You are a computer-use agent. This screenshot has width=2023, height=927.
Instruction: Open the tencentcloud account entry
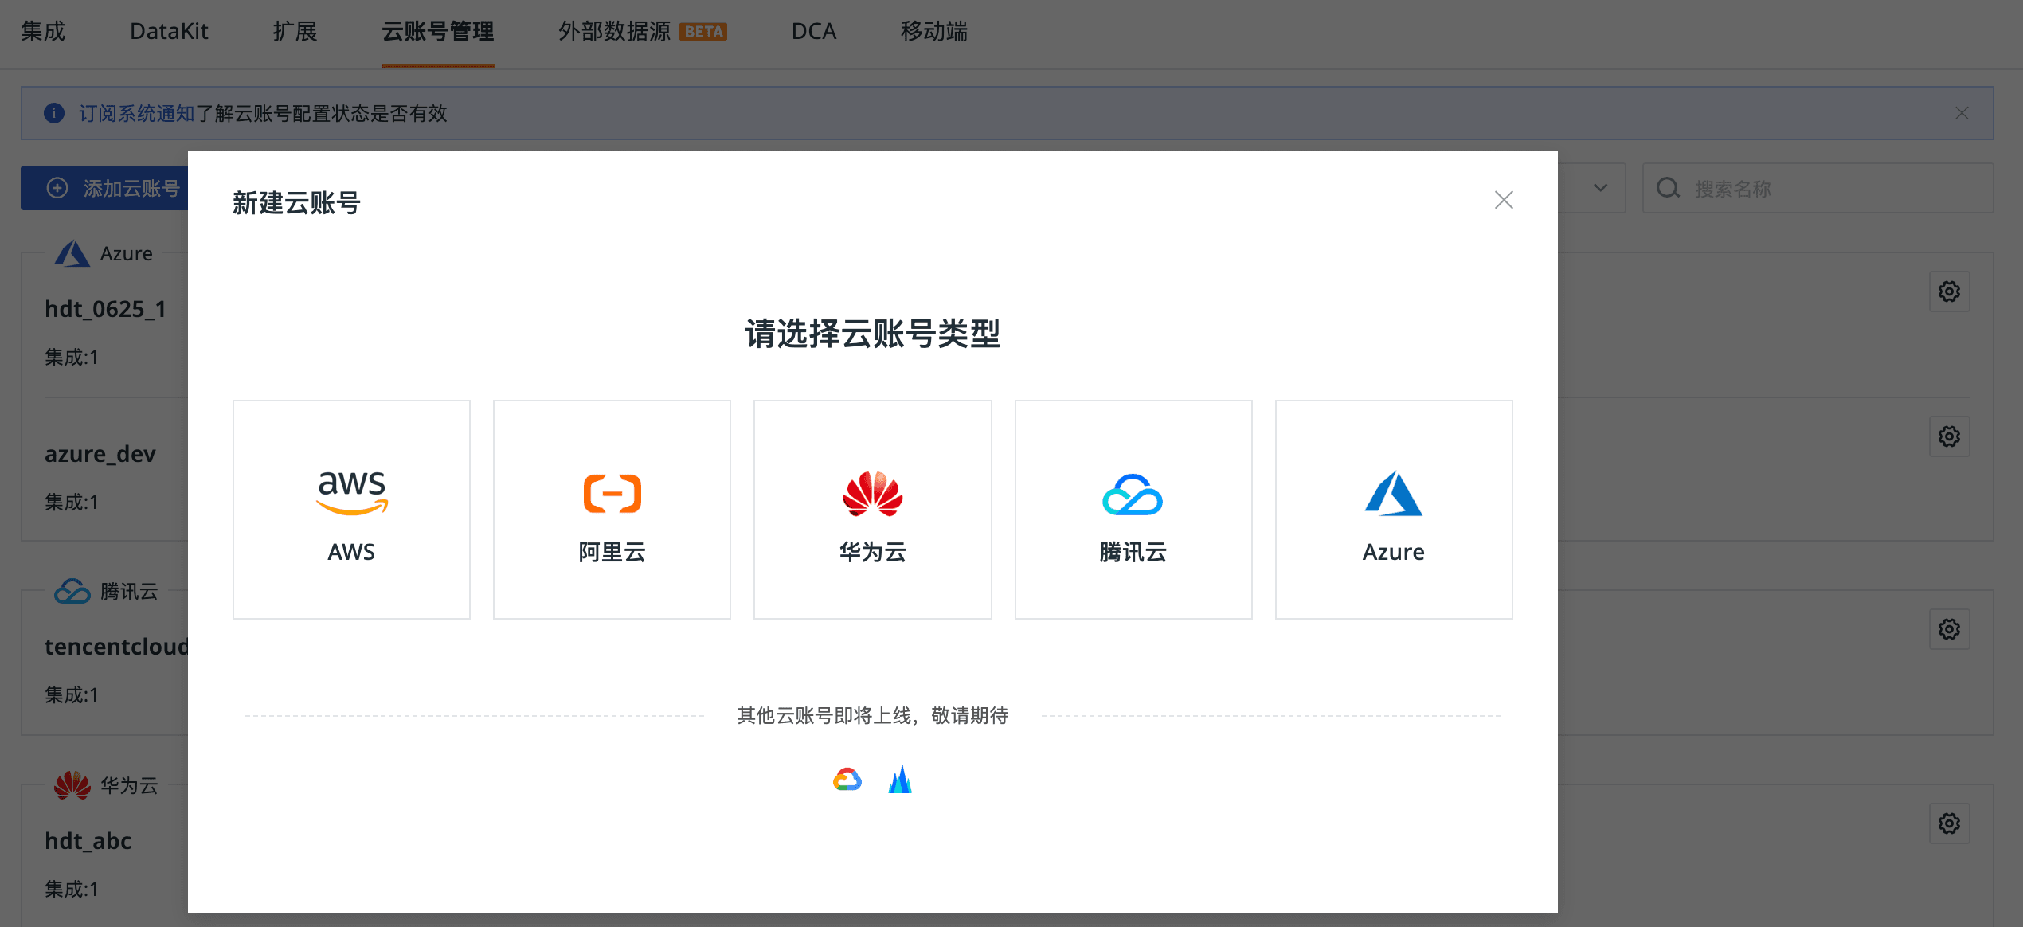[116, 647]
